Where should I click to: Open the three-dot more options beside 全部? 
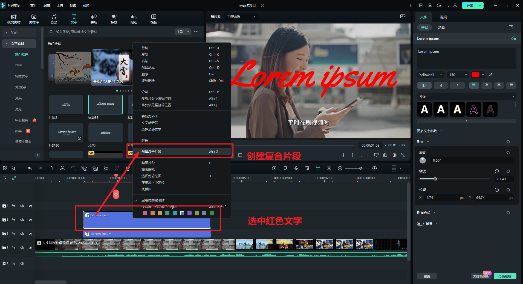coord(196,32)
